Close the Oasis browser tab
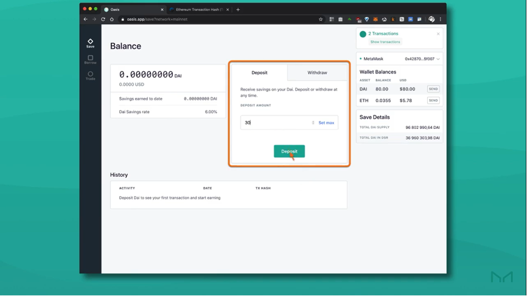Image resolution: width=527 pixels, height=296 pixels. [162, 10]
